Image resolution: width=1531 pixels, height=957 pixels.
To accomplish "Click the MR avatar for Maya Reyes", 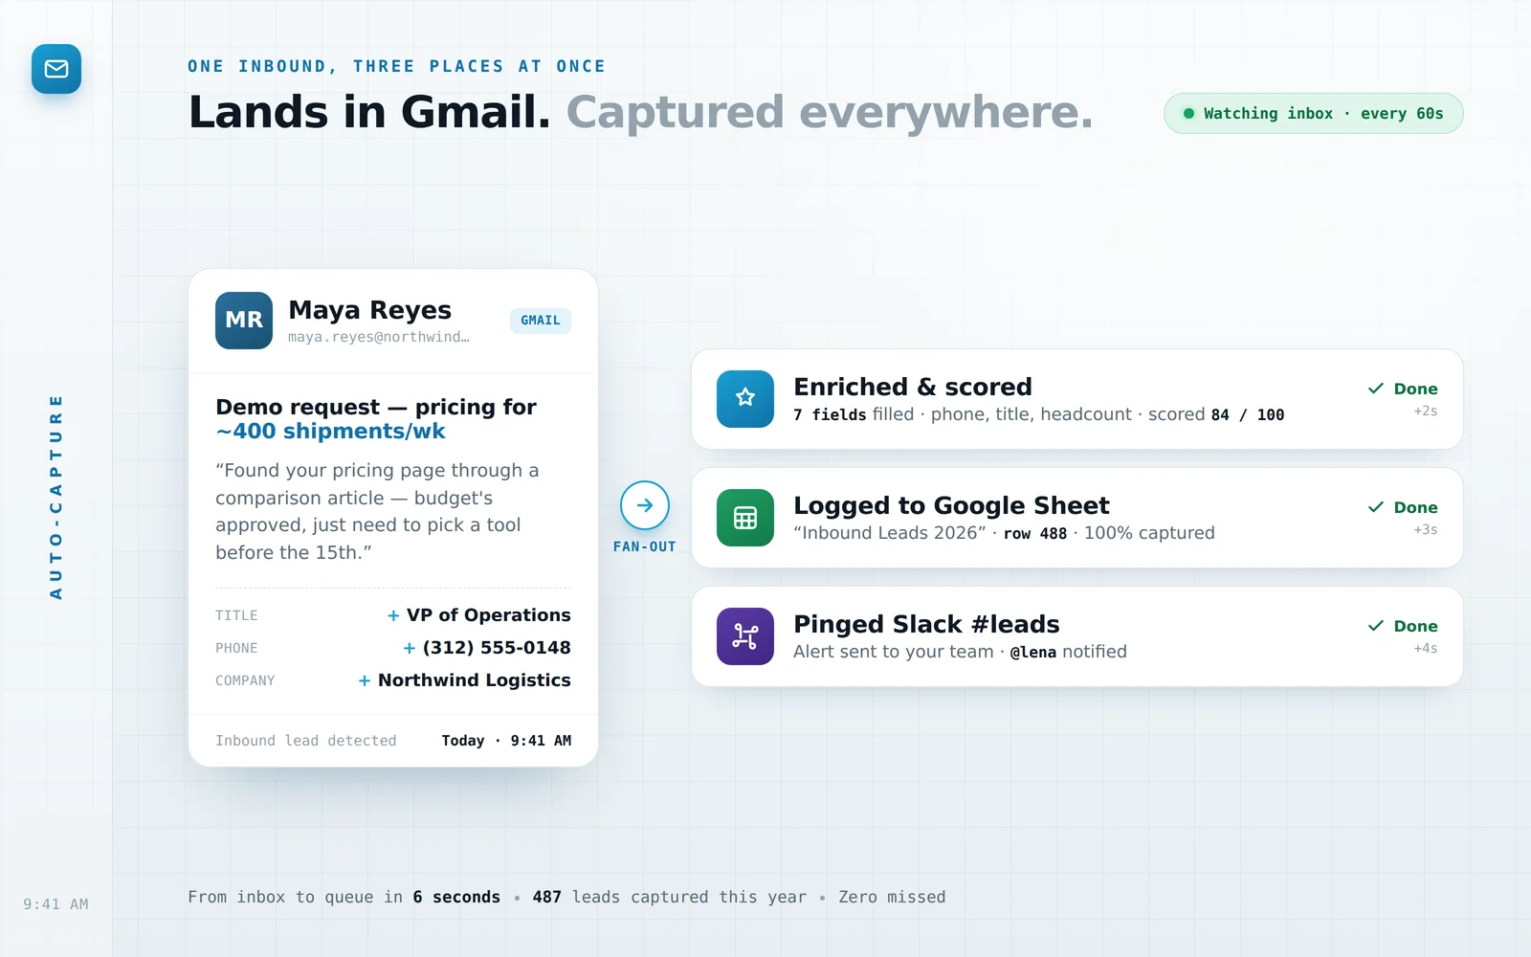I will (x=244, y=321).
